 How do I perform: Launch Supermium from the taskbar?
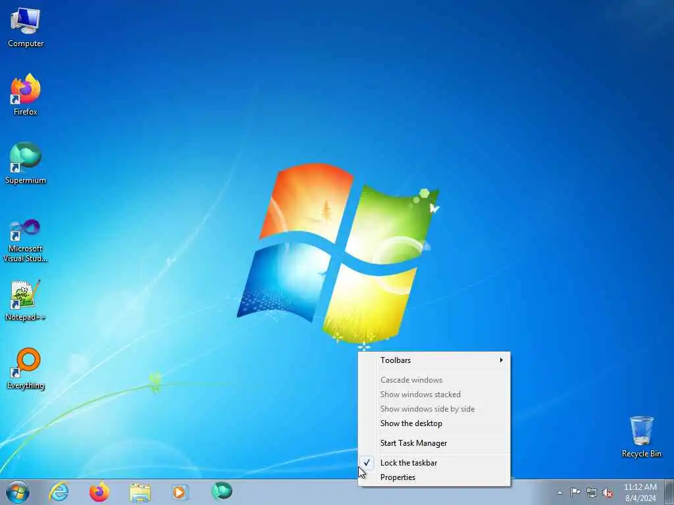pyautogui.click(x=222, y=492)
